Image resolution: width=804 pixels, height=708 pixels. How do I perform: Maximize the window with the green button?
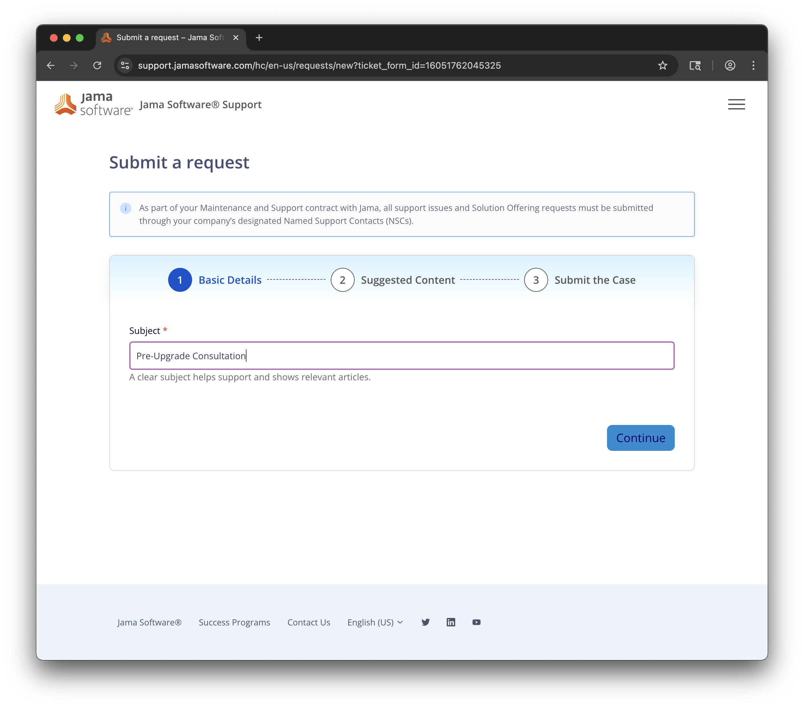click(x=79, y=37)
